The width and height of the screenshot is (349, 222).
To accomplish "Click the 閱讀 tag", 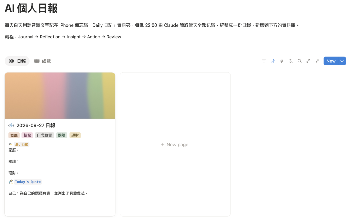I will (62, 135).
